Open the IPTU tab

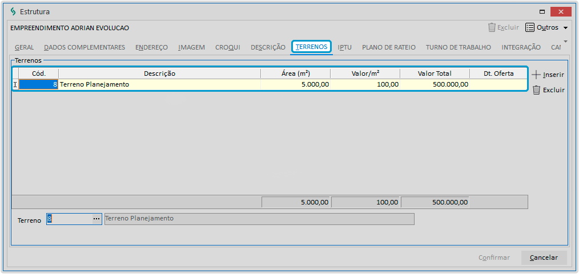pos(344,47)
